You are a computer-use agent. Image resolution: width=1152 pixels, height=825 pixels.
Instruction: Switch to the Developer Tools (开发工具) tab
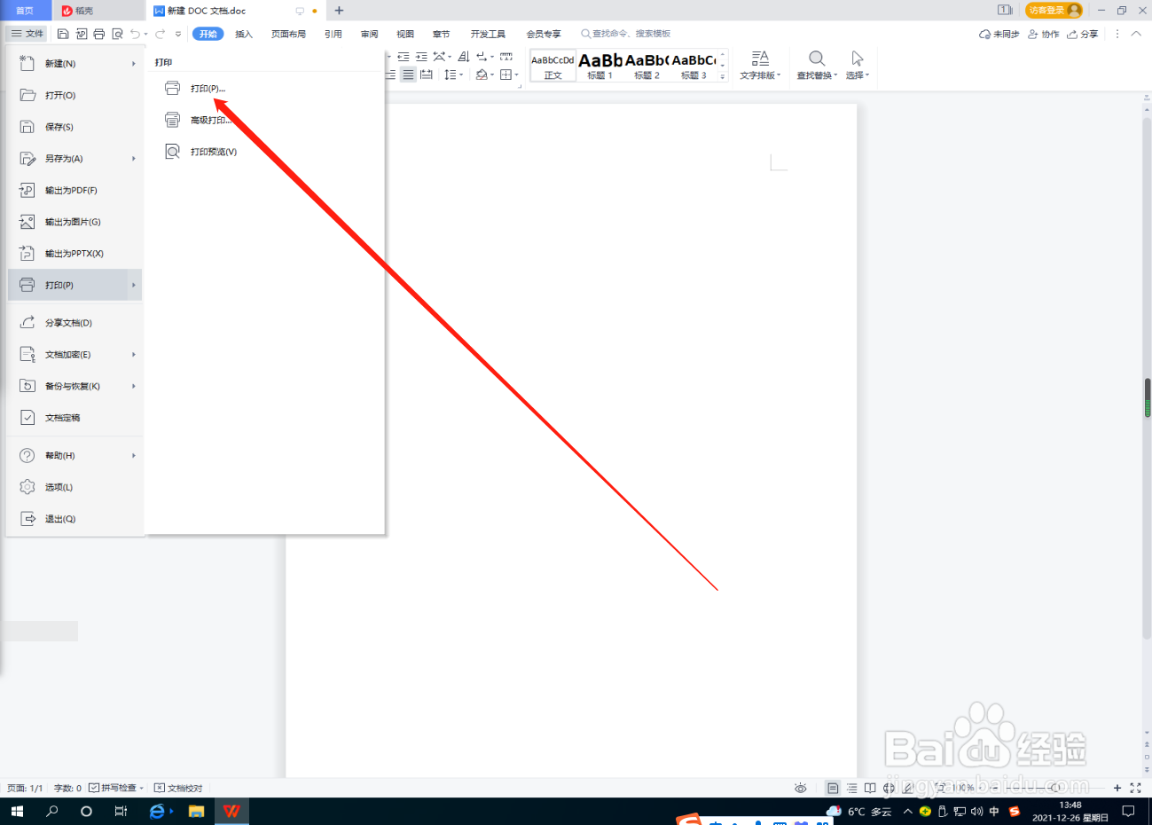click(488, 34)
